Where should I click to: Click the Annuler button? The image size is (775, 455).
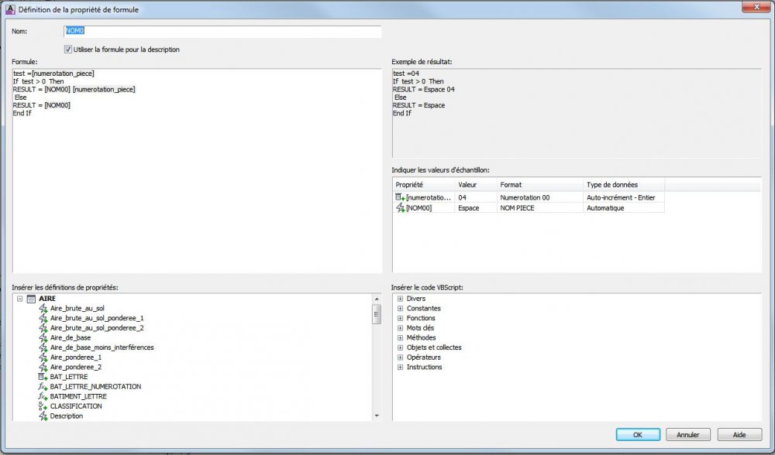[687, 435]
